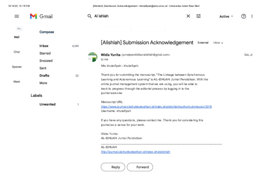This screenshot has width=261, height=184.
Task: Click the Compose button
Action: [x=46, y=32]
